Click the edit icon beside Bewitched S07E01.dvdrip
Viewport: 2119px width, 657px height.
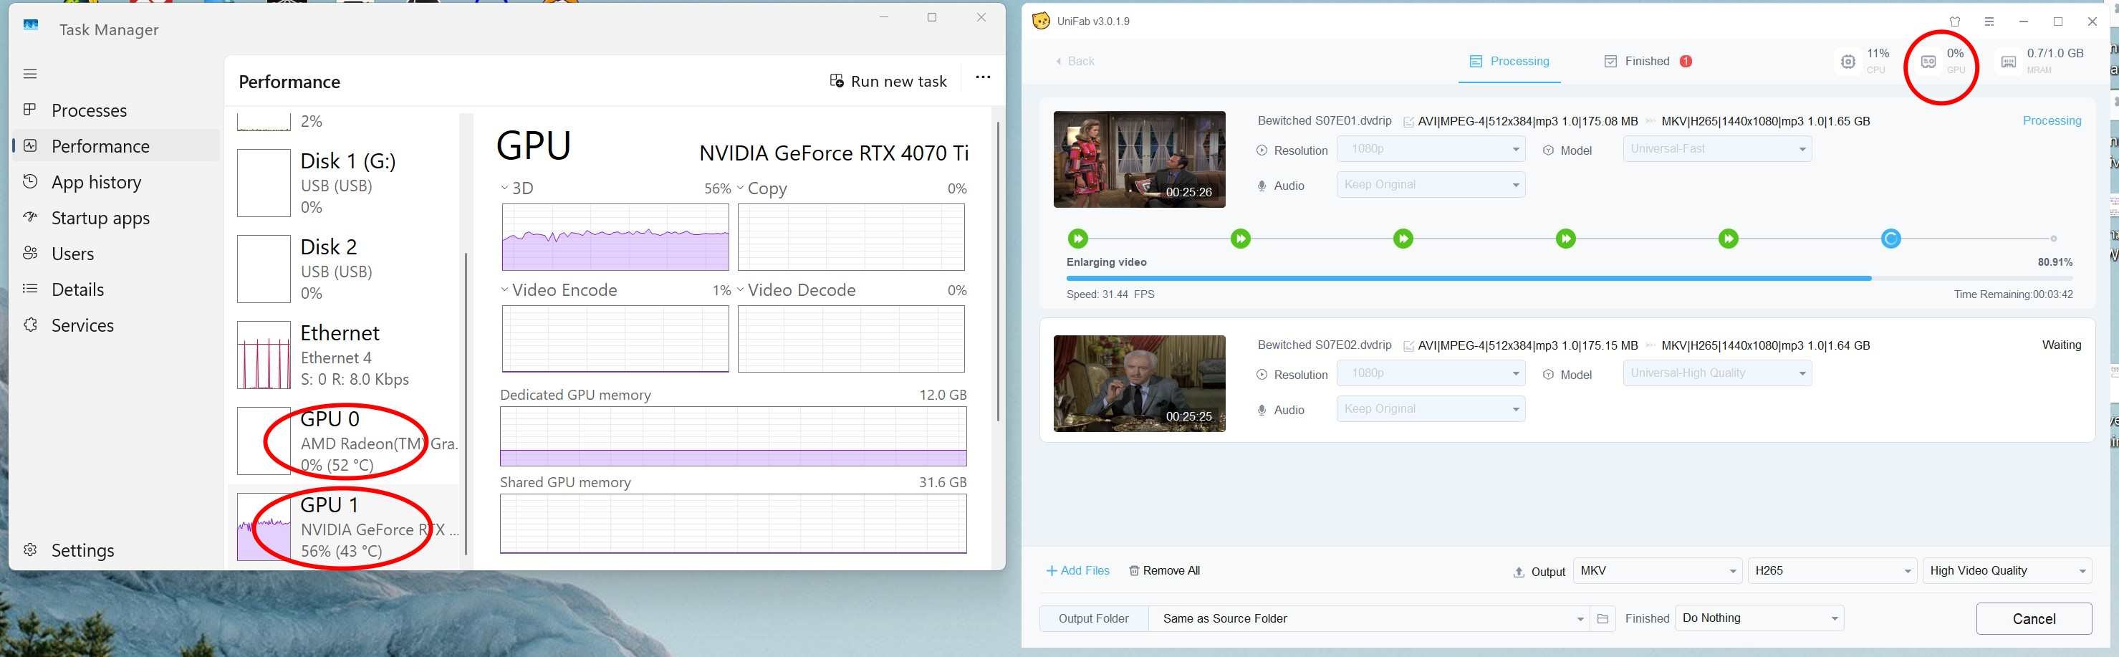pyautogui.click(x=1408, y=122)
